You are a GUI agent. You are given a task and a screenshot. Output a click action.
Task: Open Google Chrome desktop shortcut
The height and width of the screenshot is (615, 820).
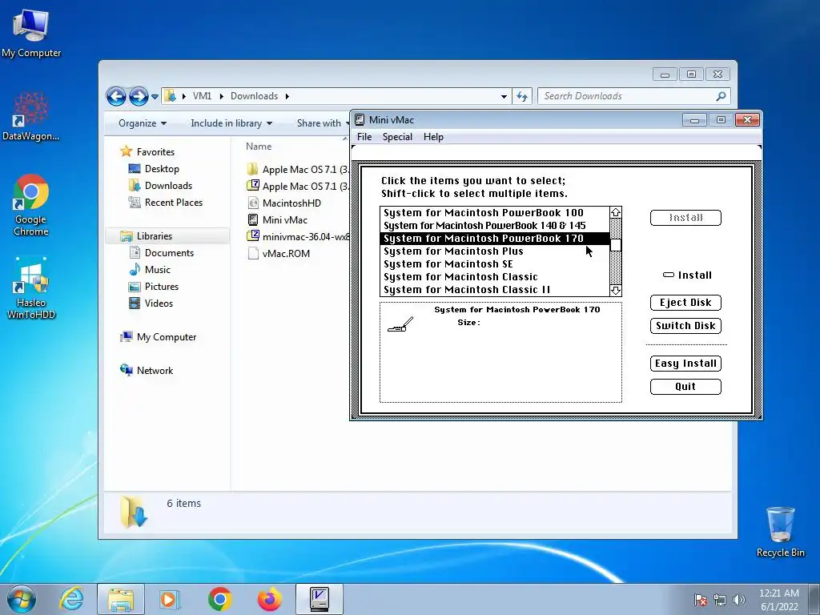point(31,205)
